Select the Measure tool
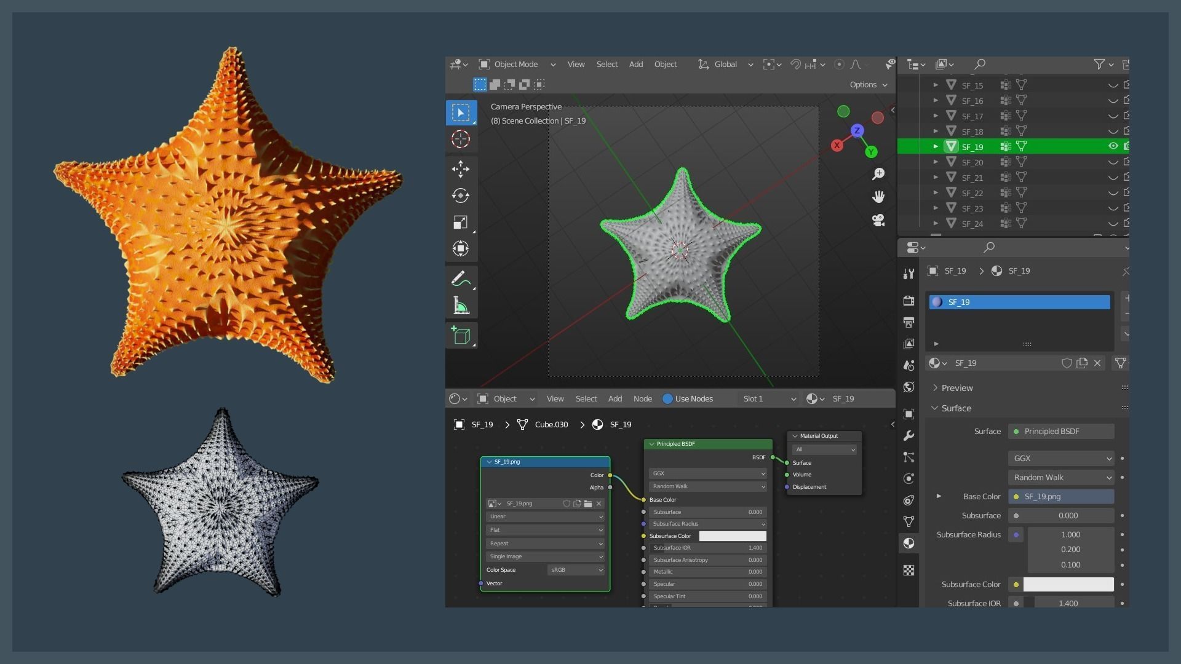 460,306
